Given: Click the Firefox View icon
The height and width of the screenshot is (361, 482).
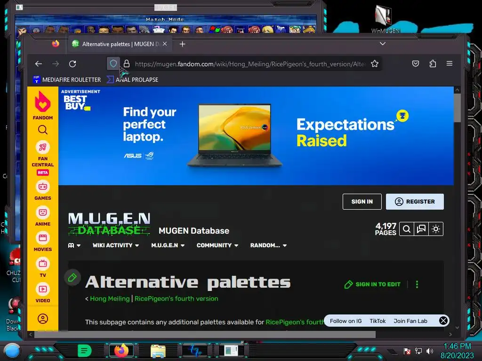Looking at the screenshot, I should coord(56,44).
